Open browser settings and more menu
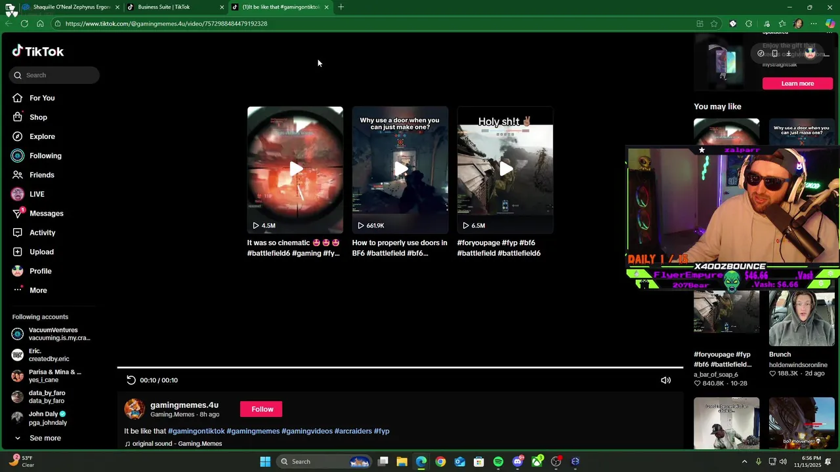This screenshot has height=472, width=840. 814,24
